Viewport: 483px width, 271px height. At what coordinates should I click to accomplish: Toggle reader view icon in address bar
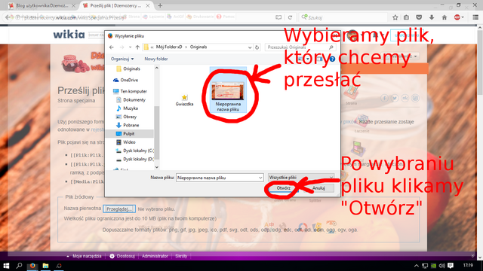point(278,17)
